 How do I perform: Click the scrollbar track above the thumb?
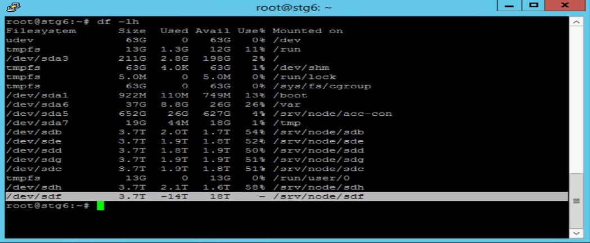click(x=576, y=101)
